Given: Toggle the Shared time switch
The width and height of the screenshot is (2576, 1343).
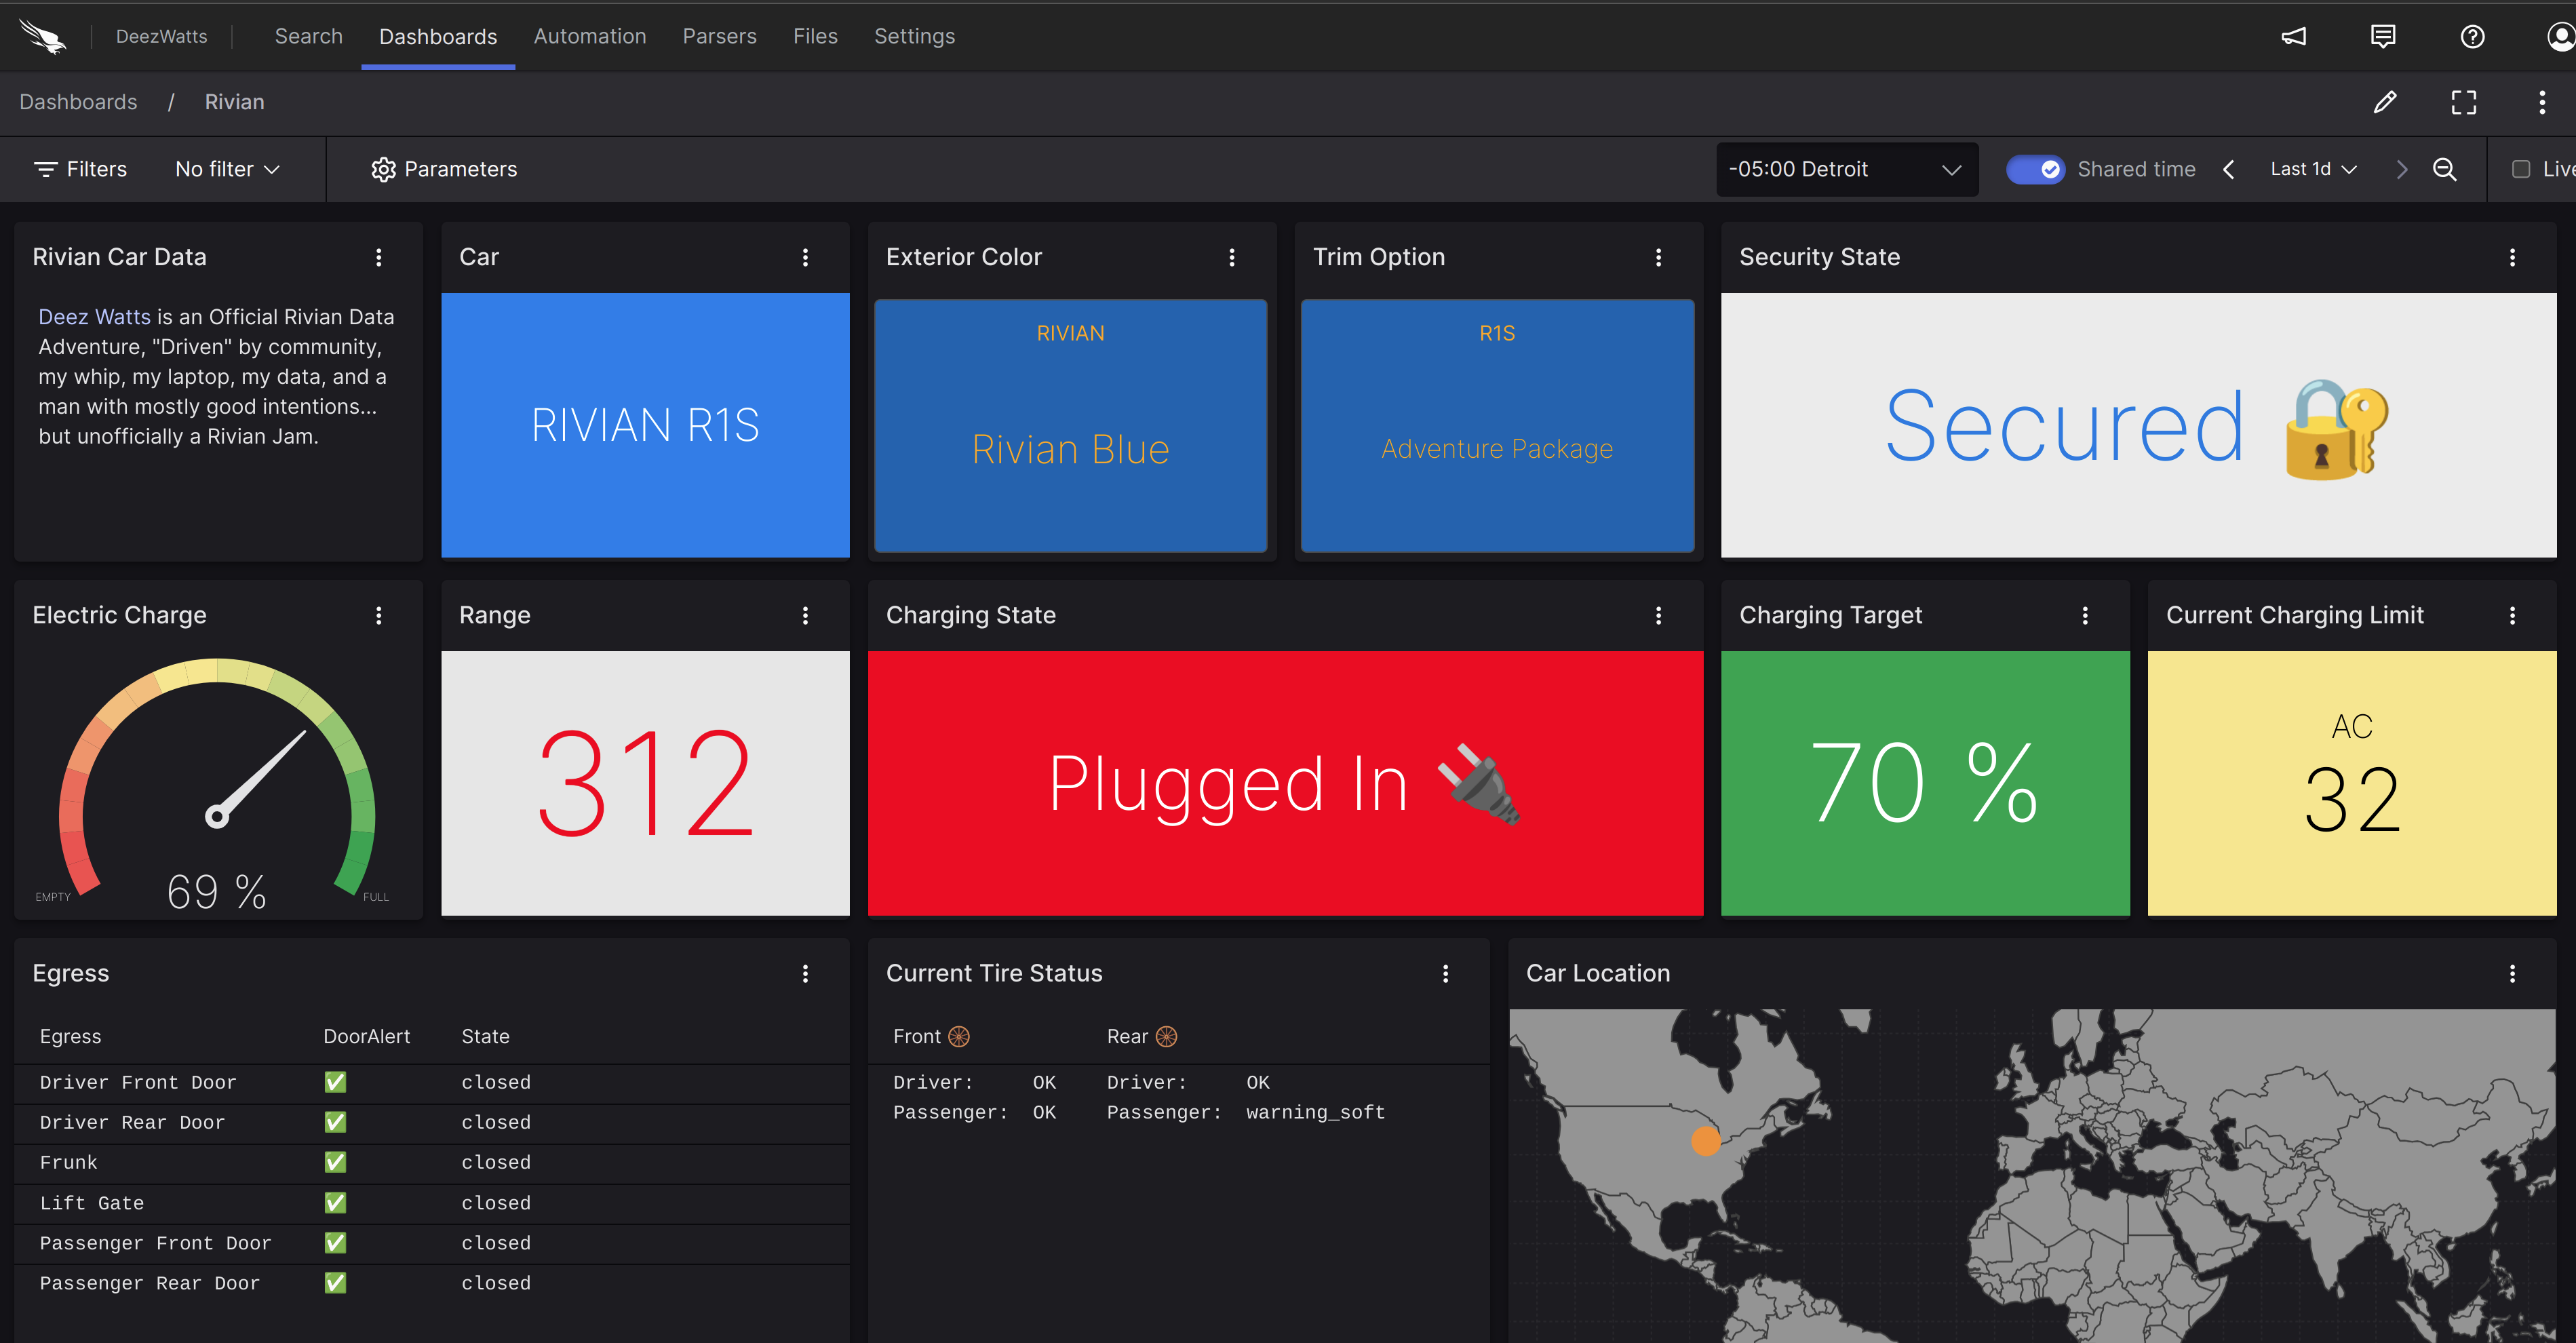Looking at the screenshot, I should point(2034,169).
